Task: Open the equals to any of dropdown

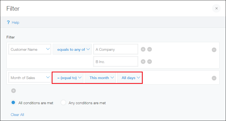Action: coord(72,49)
